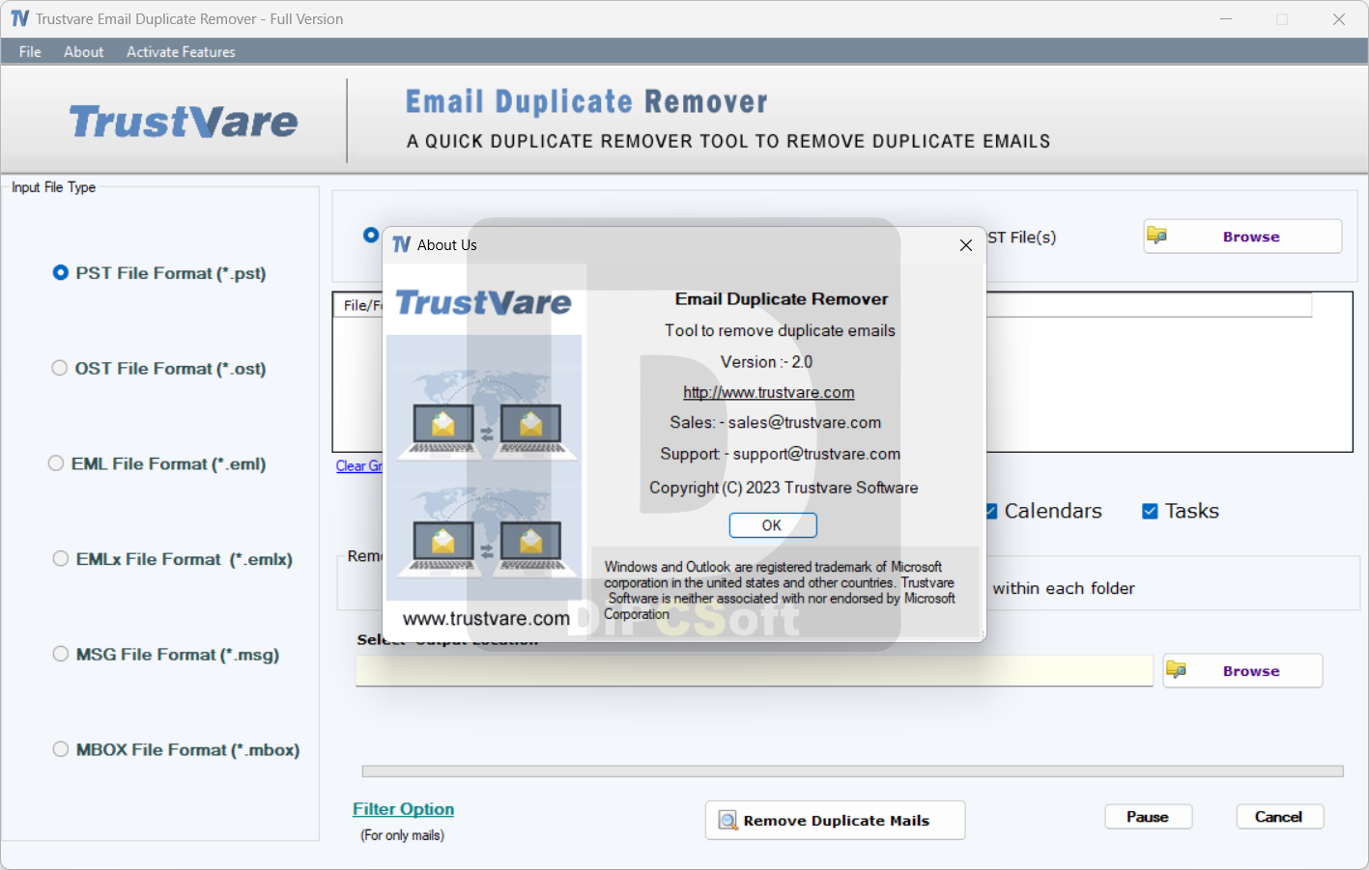Click upper email transfer illustration in dialog
This screenshot has height=870, width=1369.
pyautogui.click(x=486, y=417)
